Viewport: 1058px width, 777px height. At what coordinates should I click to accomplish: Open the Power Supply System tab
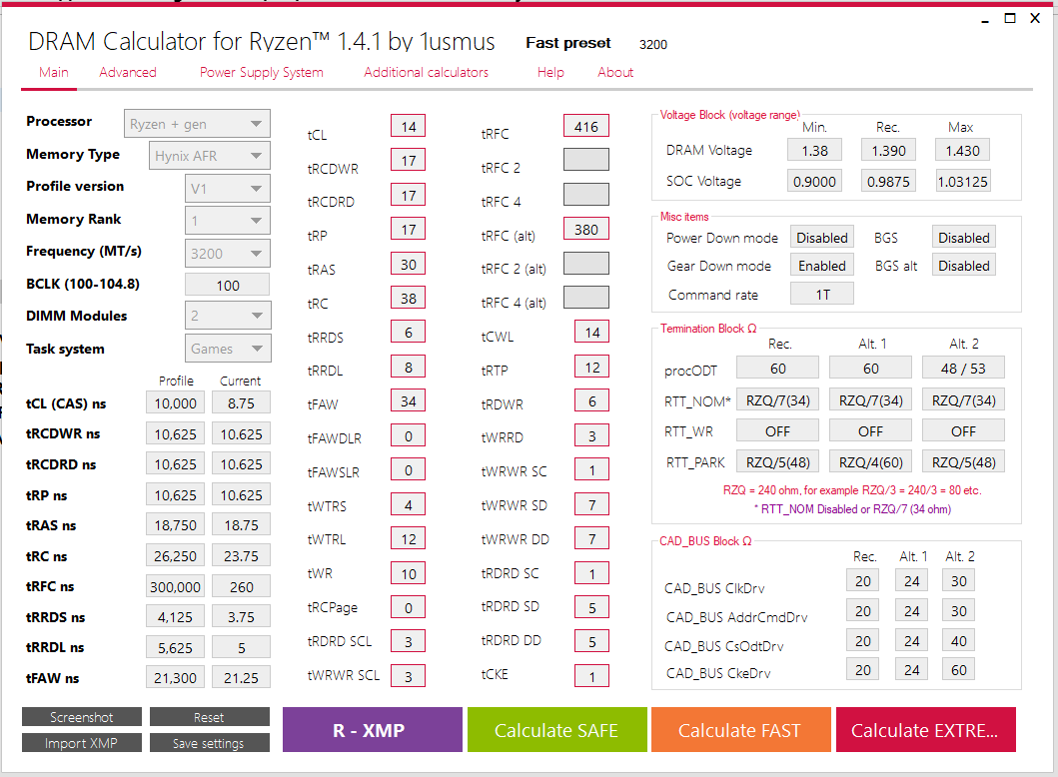coord(261,72)
